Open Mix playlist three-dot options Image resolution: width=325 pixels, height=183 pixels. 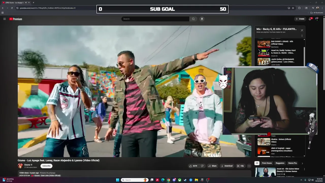click(302, 36)
